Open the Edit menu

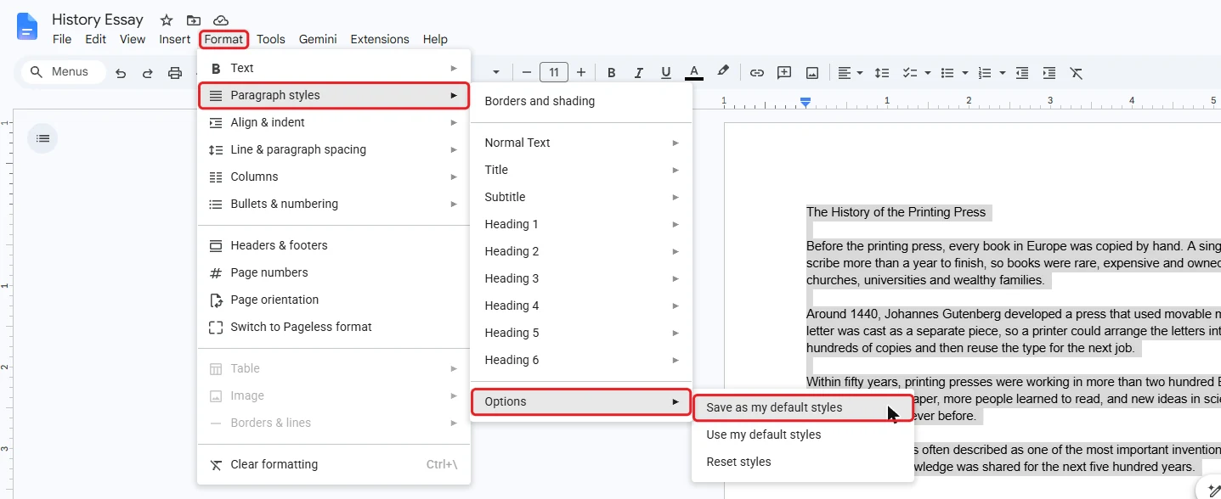pyautogui.click(x=96, y=39)
